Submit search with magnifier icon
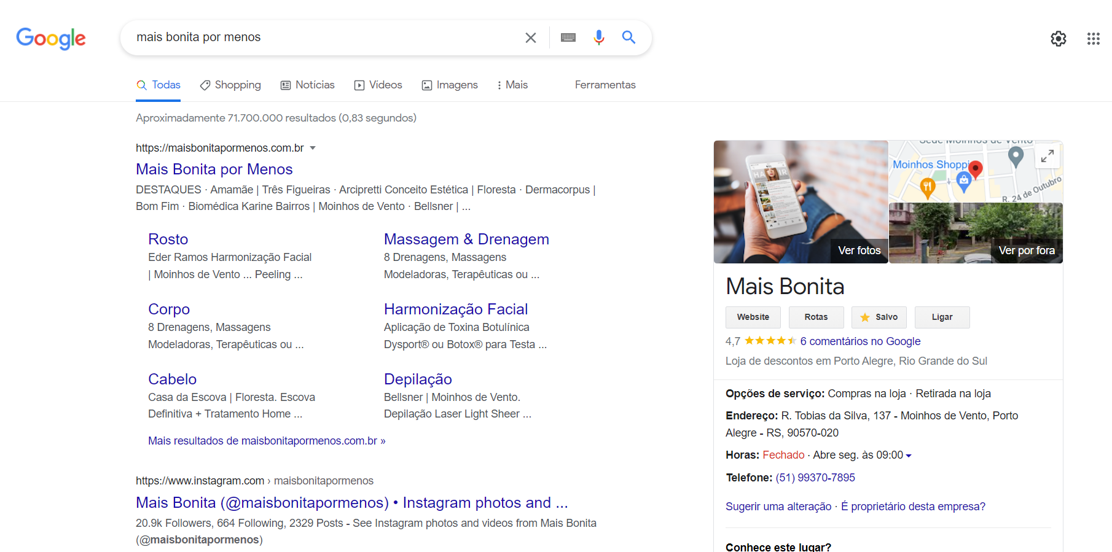The height and width of the screenshot is (552, 1112). 628,37
